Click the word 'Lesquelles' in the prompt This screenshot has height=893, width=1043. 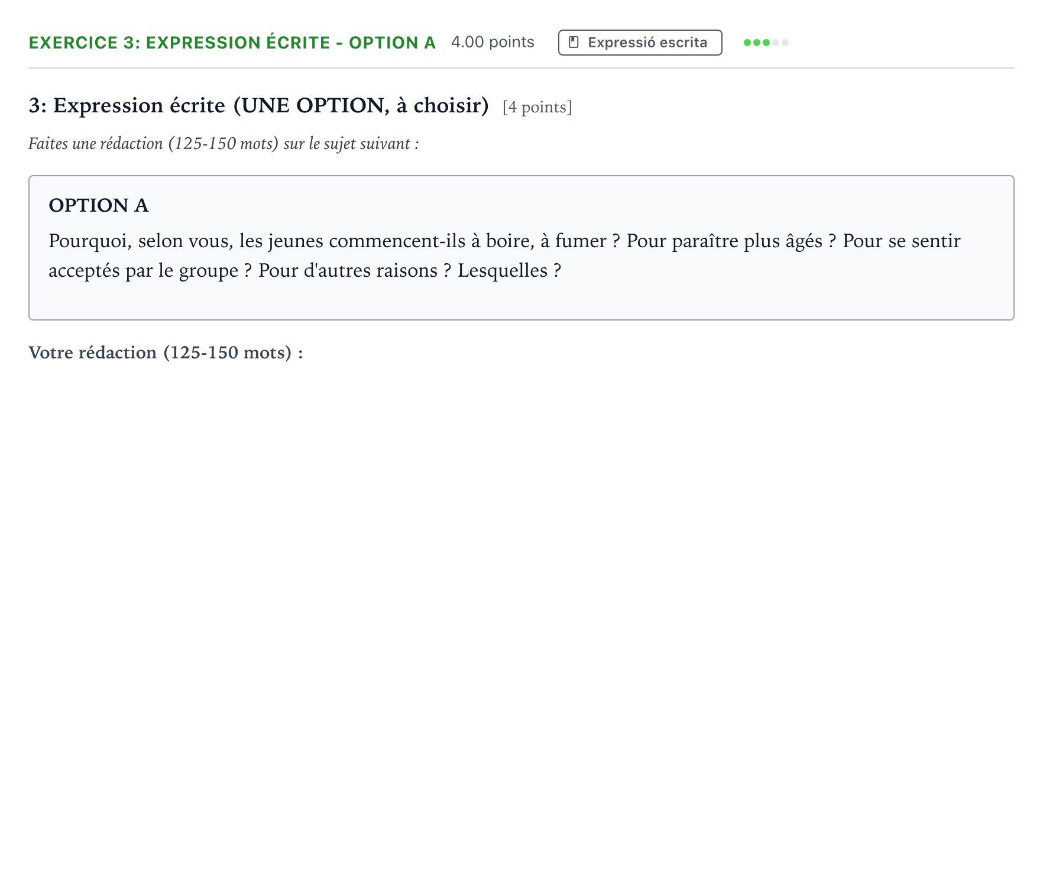(x=503, y=271)
